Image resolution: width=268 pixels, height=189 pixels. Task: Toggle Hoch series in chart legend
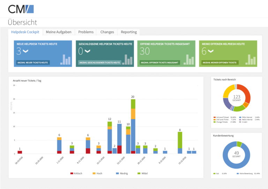tap(97, 173)
